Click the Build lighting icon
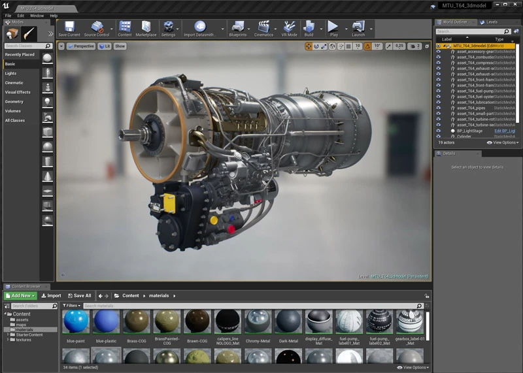 (x=309, y=27)
